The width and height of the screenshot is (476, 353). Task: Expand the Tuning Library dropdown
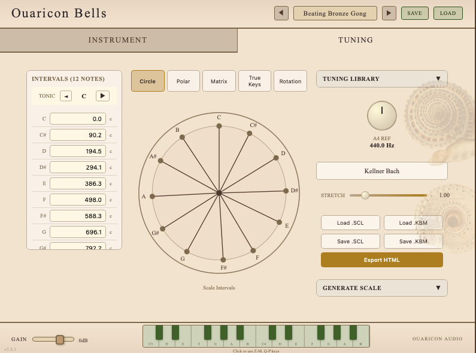click(x=381, y=79)
